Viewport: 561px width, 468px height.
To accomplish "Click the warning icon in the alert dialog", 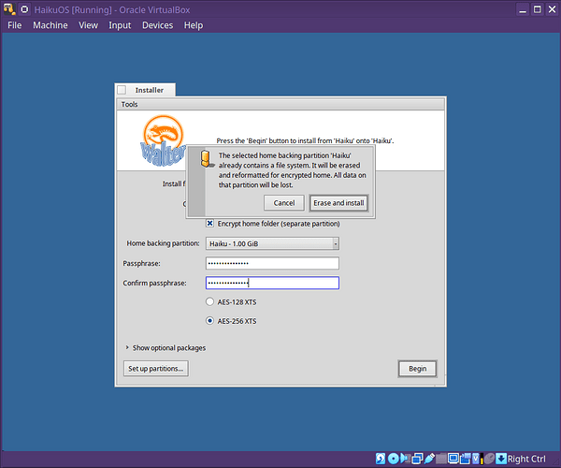I will pos(207,158).
